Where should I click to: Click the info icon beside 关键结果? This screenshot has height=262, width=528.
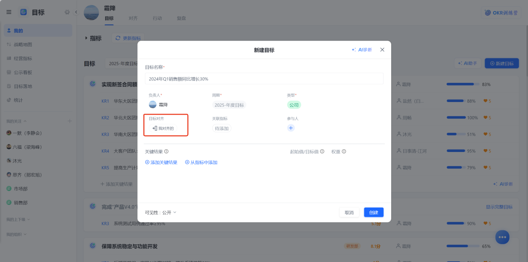166,152
